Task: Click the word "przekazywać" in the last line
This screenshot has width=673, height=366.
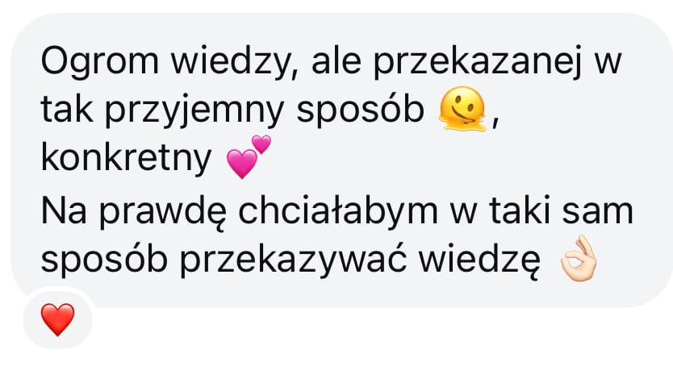Action: (293, 260)
